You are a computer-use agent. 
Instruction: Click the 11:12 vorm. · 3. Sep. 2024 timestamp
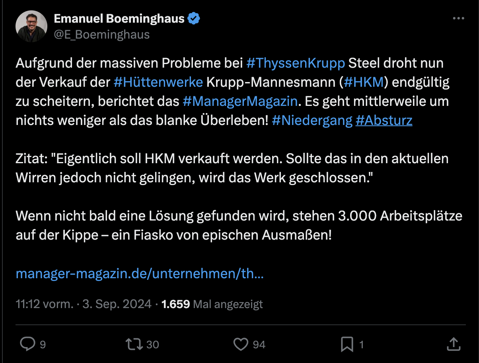coord(84,304)
